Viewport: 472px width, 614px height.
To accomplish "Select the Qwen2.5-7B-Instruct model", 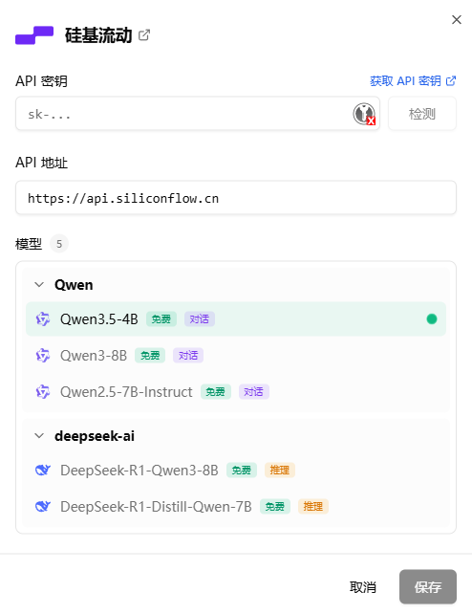I will [236, 391].
